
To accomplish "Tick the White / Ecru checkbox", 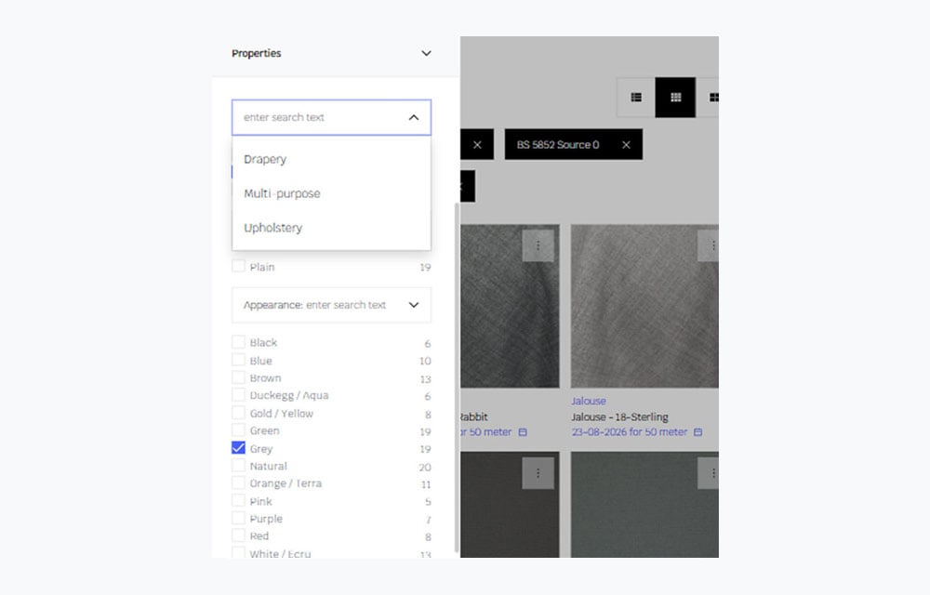I will tap(238, 552).
